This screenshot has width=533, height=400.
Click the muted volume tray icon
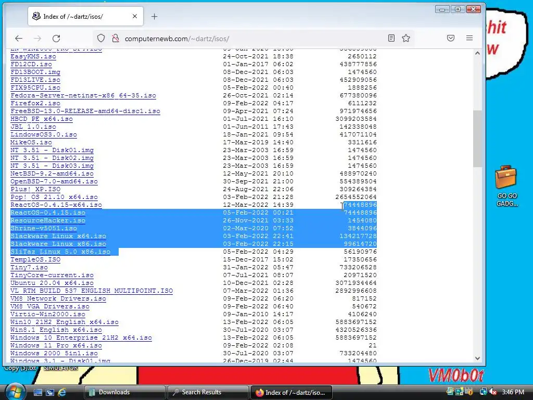(493, 392)
